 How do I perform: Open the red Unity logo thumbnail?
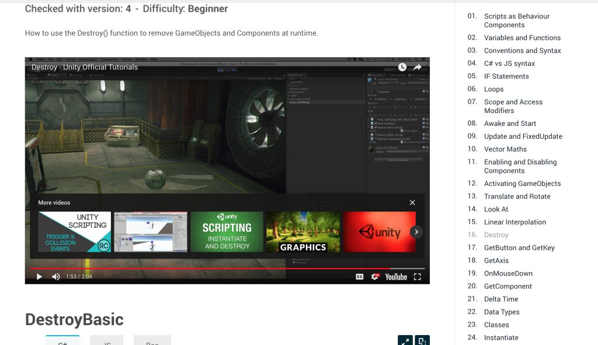click(380, 232)
